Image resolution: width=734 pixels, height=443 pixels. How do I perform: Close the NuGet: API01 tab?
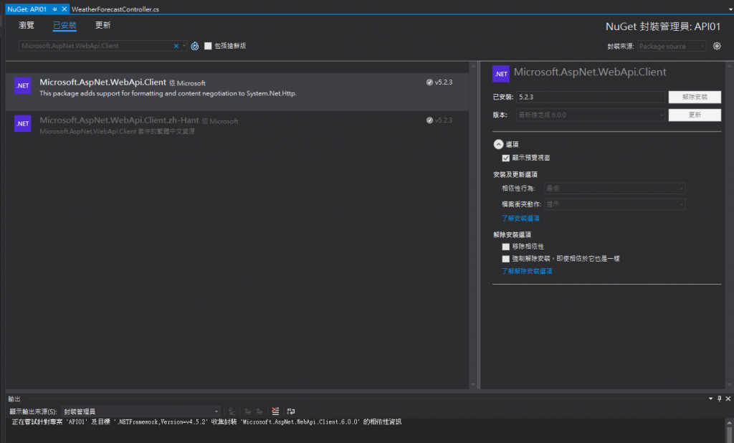[x=64, y=9]
